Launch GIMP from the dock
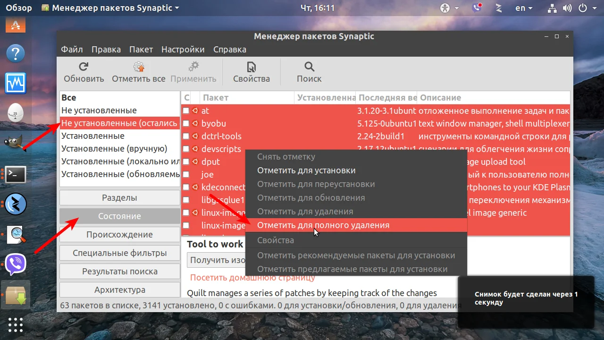 (x=16, y=143)
